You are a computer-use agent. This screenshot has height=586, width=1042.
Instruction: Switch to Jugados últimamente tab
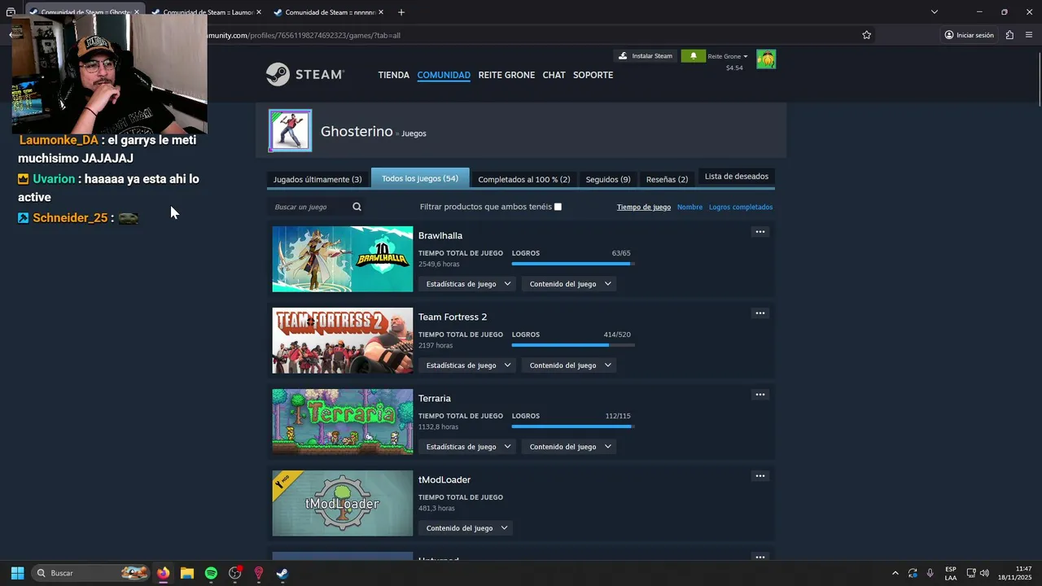point(317,179)
